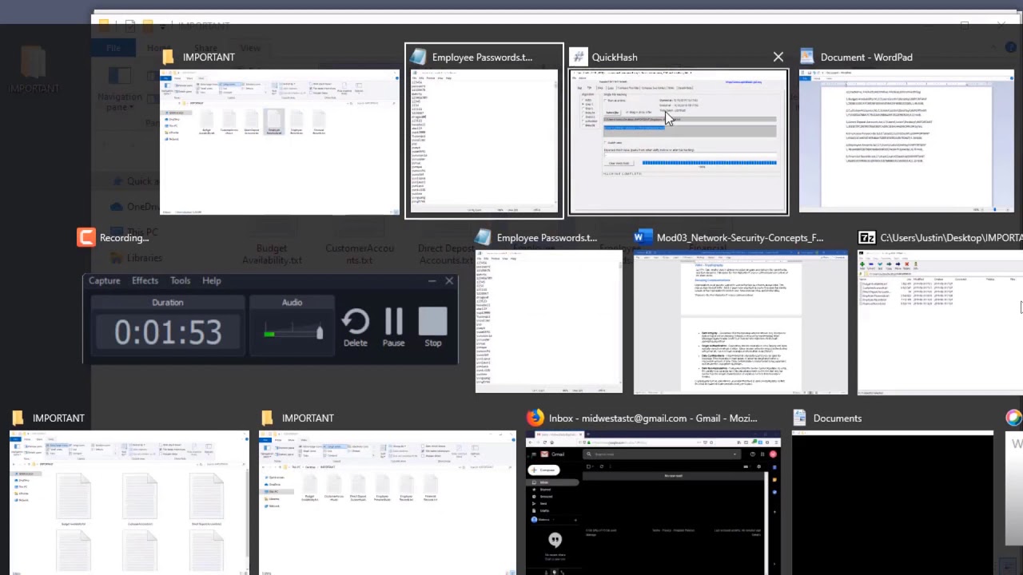Click the Firefox icon beside Gmail Inbox

(535, 418)
